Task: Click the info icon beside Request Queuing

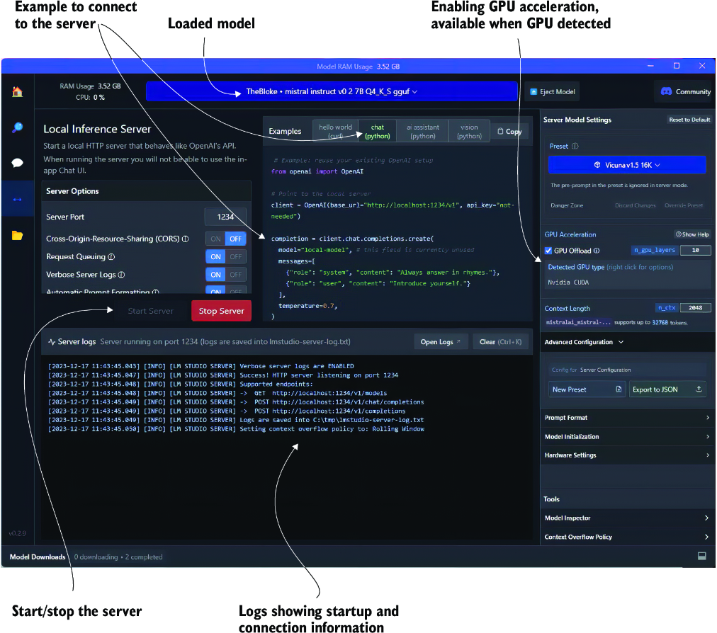Action: tap(111, 257)
